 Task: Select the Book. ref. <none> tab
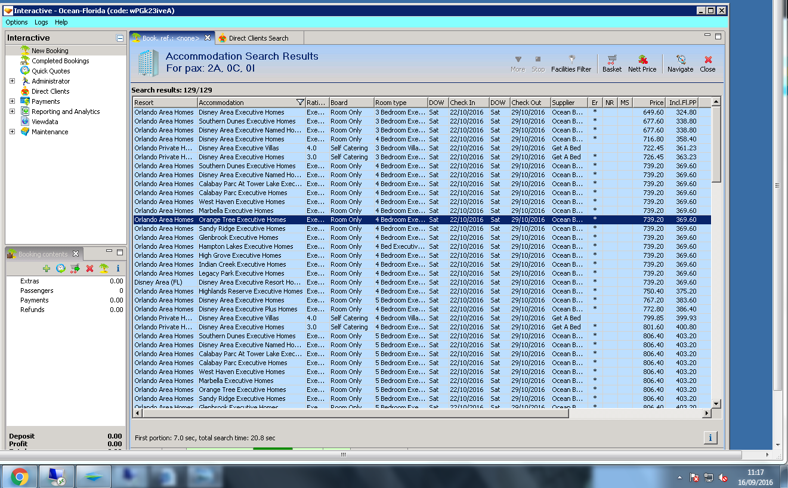(171, 38)
